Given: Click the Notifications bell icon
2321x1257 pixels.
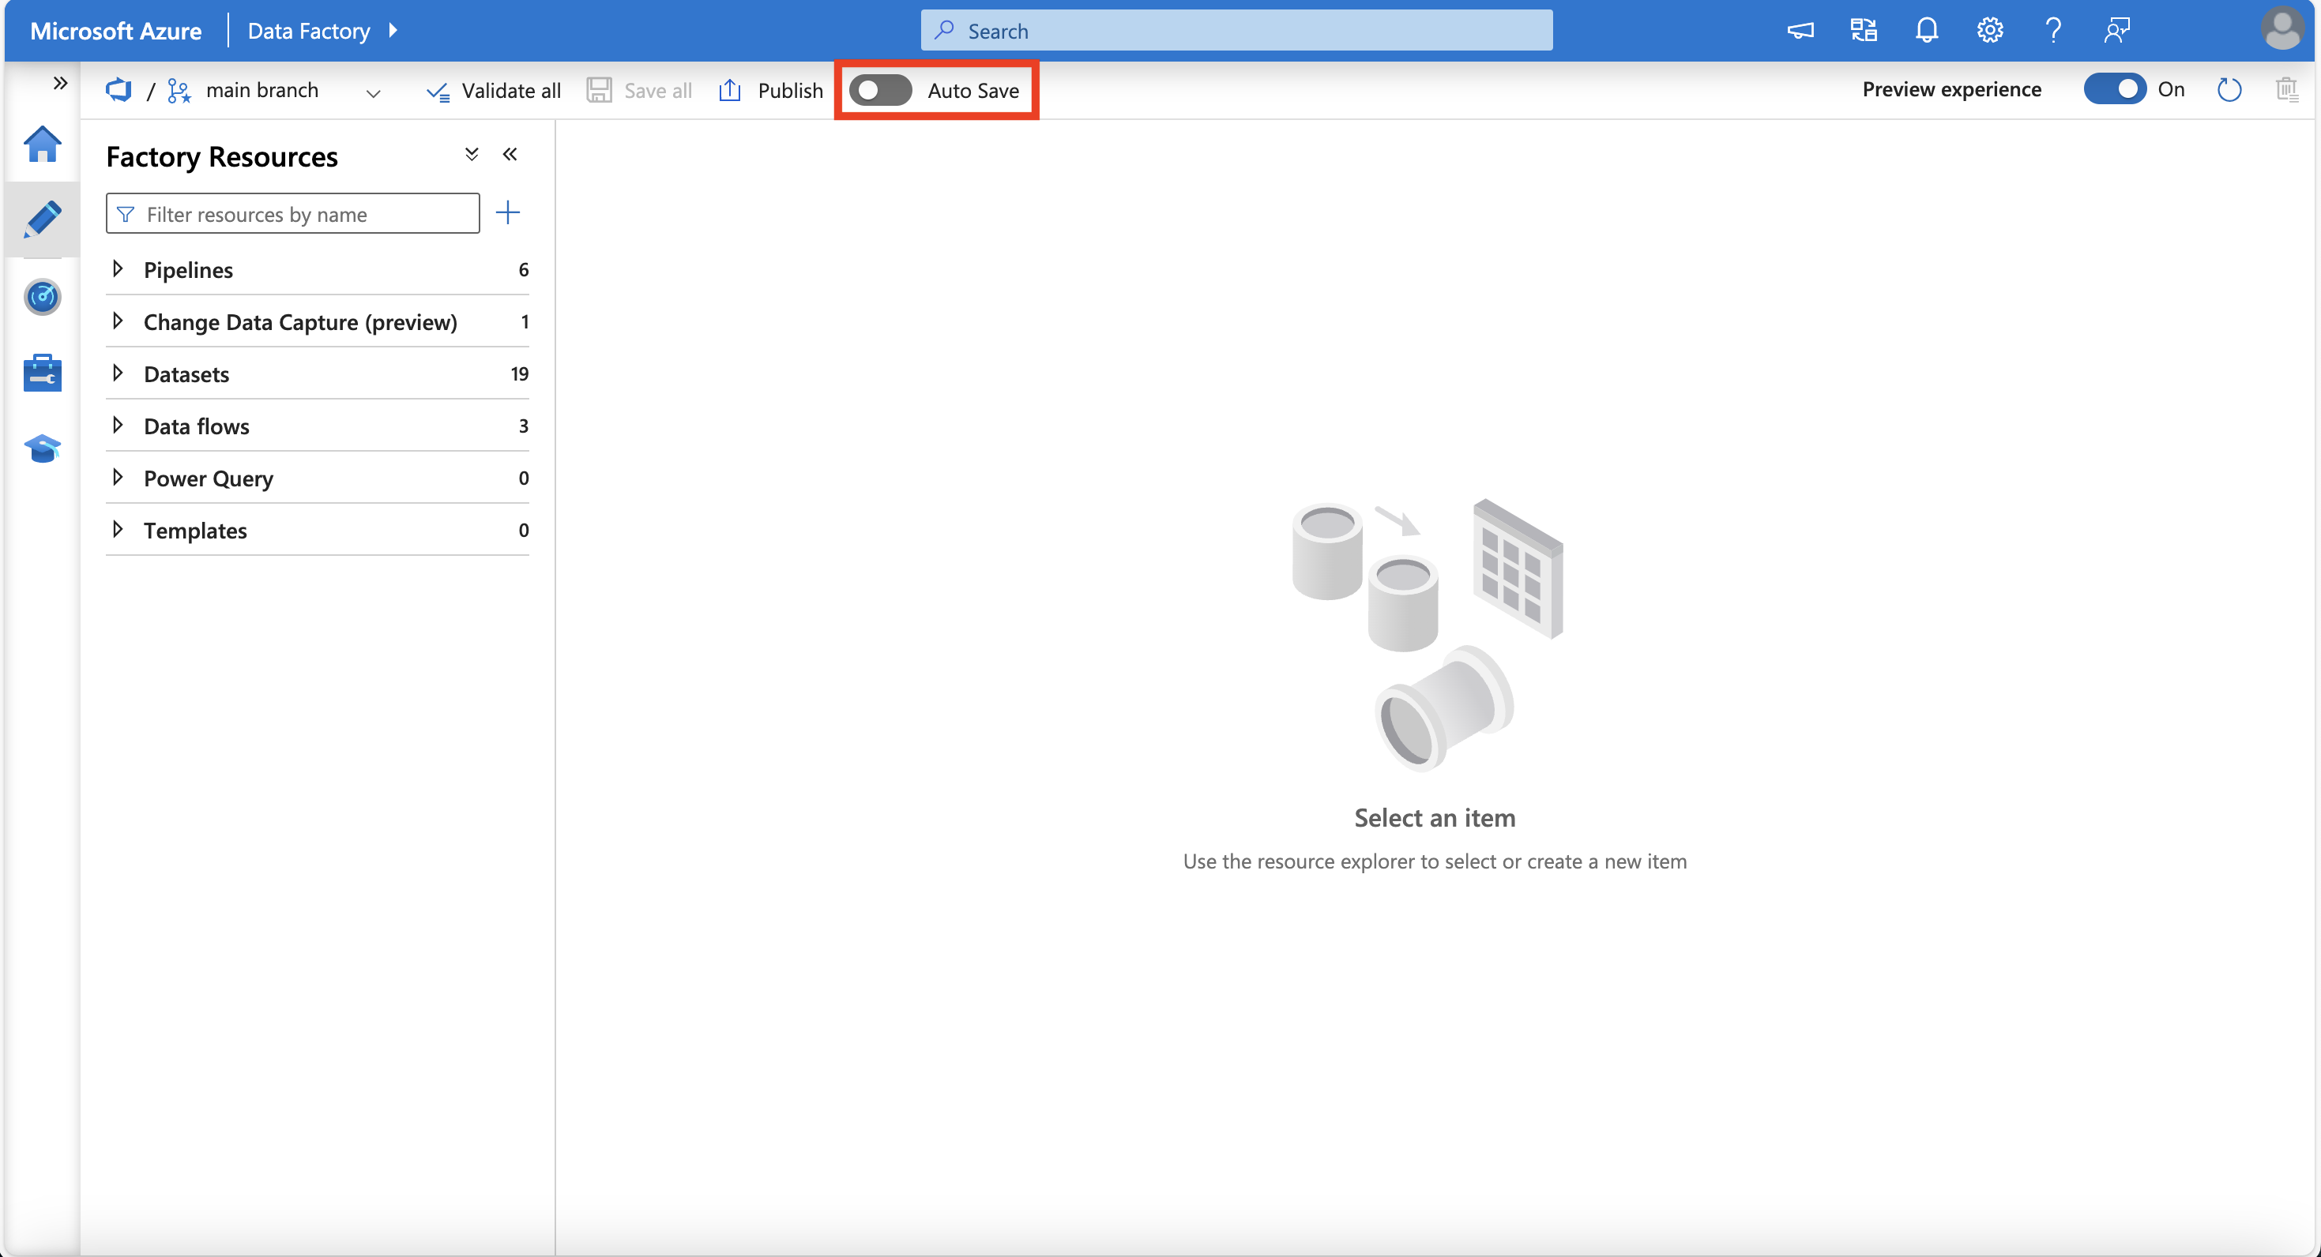Looking at the screenshot, I should [1928, 29].
